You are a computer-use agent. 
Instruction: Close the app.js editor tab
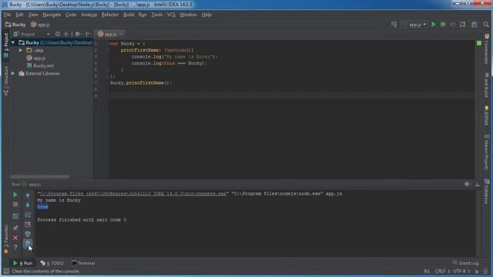[x=121, y=34]
